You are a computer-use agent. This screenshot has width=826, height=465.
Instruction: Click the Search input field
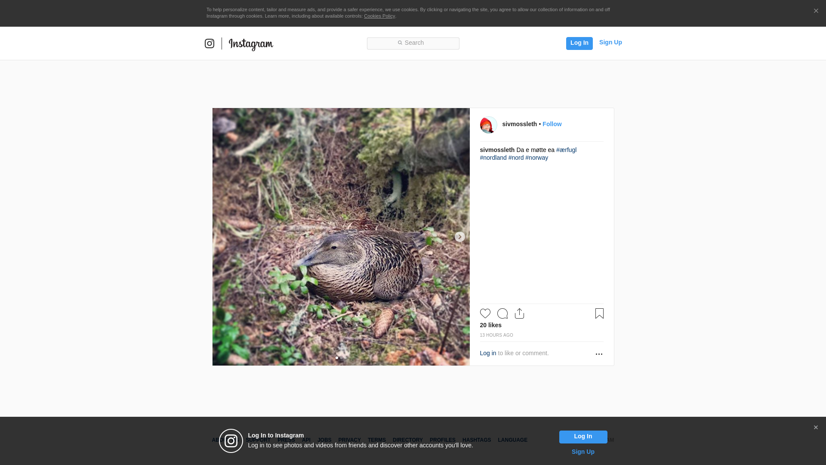click(413, 43)
